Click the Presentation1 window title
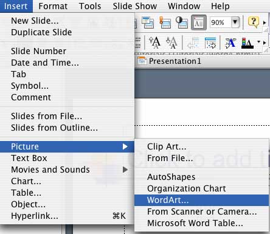The height and width of the screenshot is (234, 270). pos(175,61)
